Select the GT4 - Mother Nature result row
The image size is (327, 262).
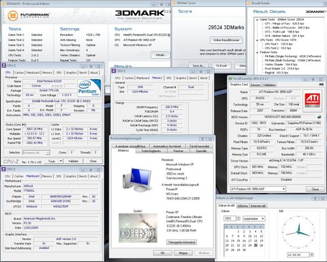285,36
